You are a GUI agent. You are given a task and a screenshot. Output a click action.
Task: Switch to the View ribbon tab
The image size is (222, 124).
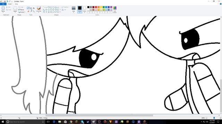point(16,4)
